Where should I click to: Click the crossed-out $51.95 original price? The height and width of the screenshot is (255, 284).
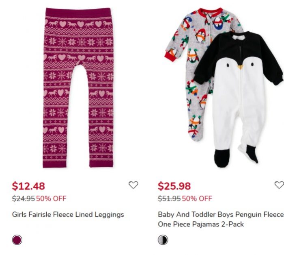click(169, 198)
